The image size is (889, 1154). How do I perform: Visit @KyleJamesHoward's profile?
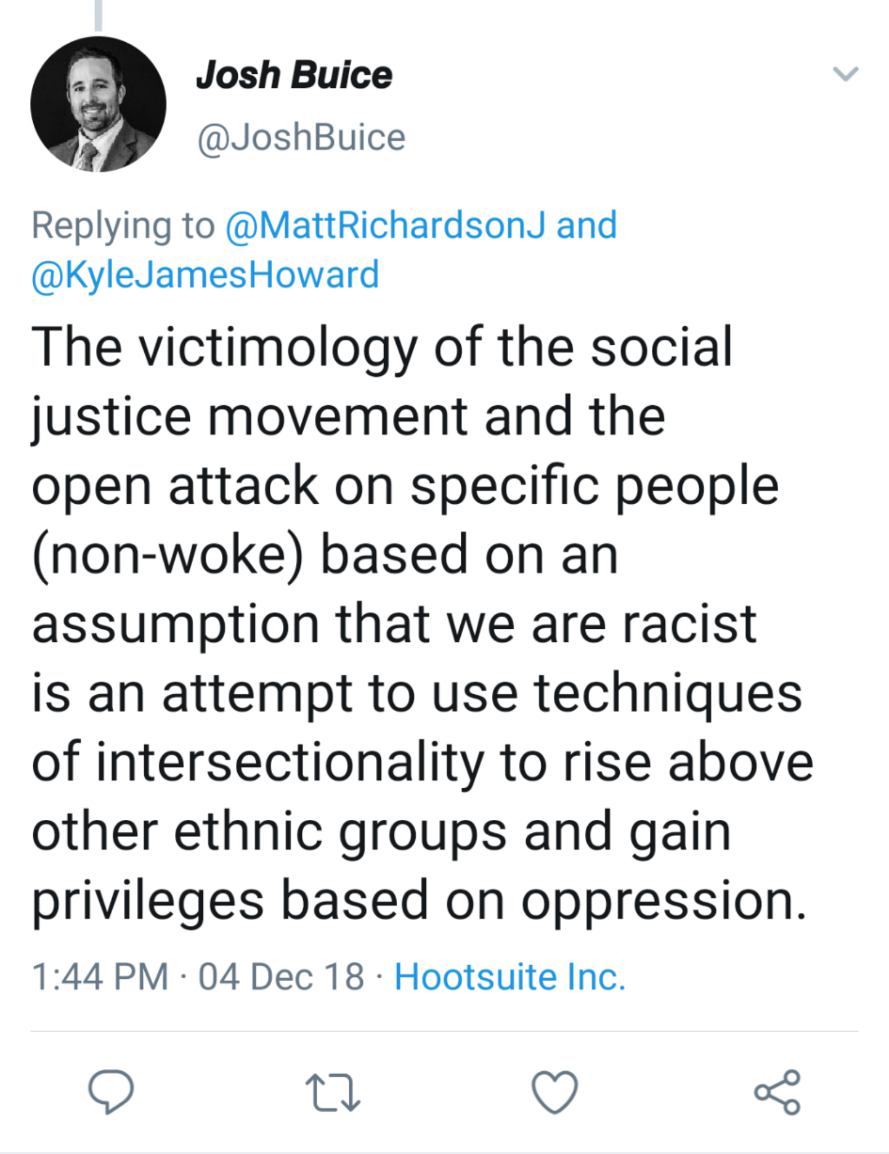tap(205, 274)
